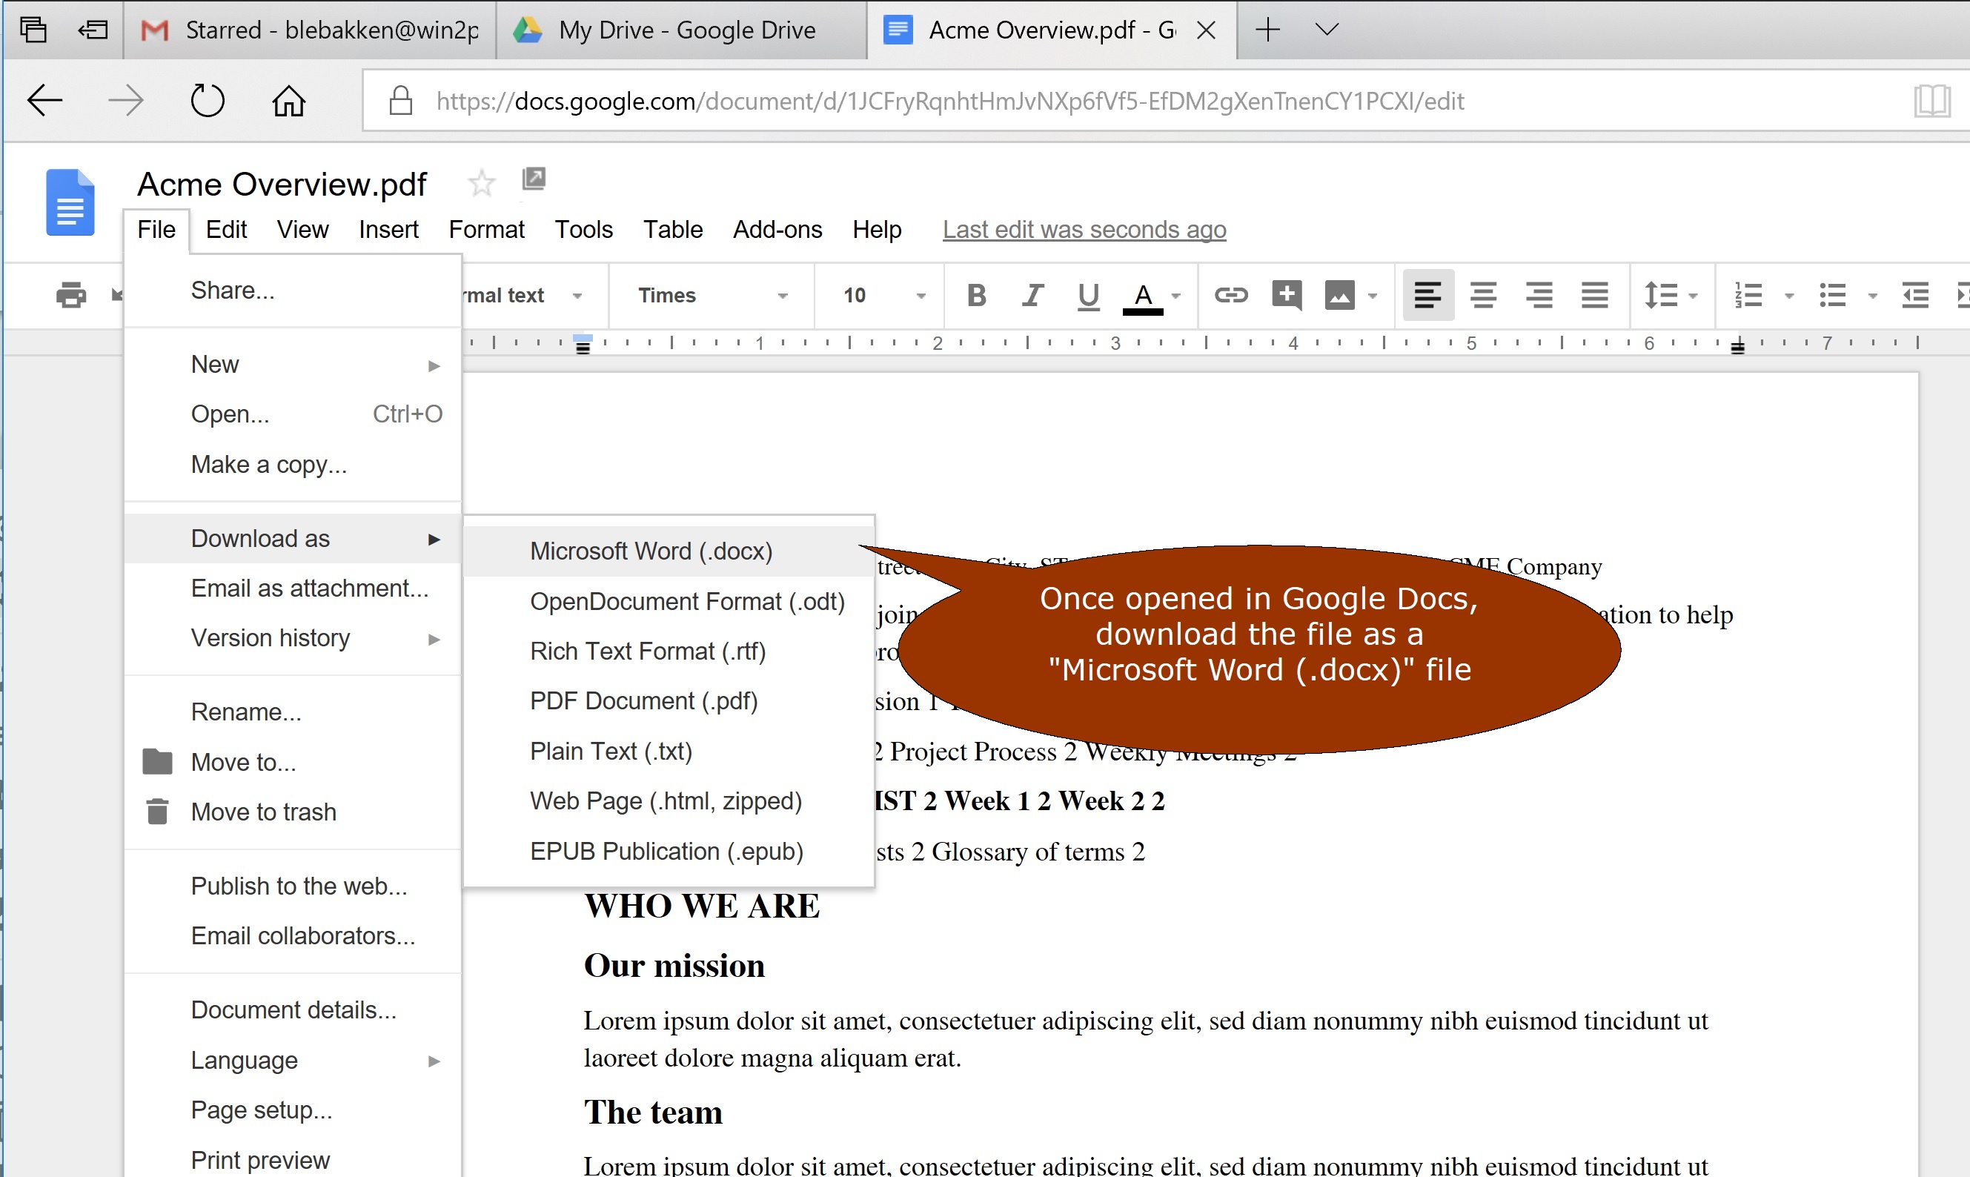This screenshot has width=1970, height=1177.
Task: Click Last edit was seconds ago link
Action: (x=1084, y=229)
